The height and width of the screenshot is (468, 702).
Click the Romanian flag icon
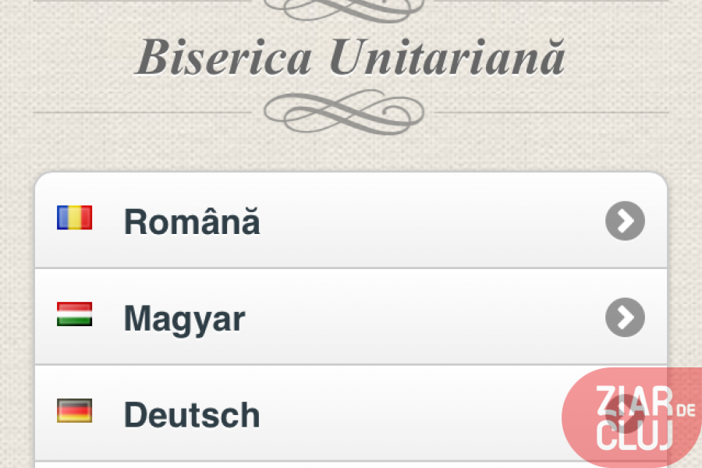75,218
